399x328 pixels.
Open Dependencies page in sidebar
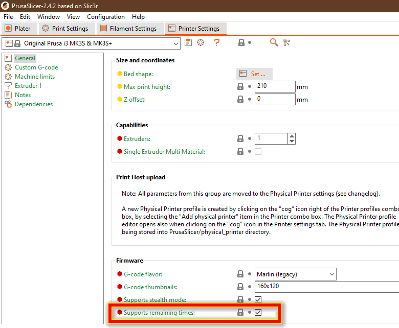[34, 104]
